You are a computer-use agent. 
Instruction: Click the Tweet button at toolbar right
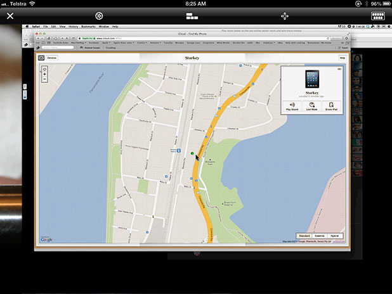coord(343,48)
